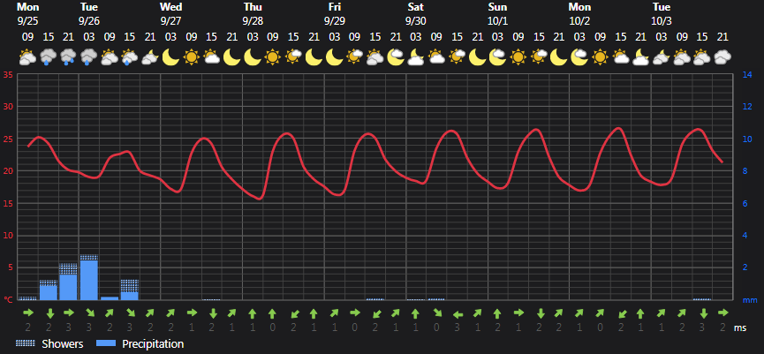
Task: Click the 'Mon 9/25' day header
Action: [27, 14]
